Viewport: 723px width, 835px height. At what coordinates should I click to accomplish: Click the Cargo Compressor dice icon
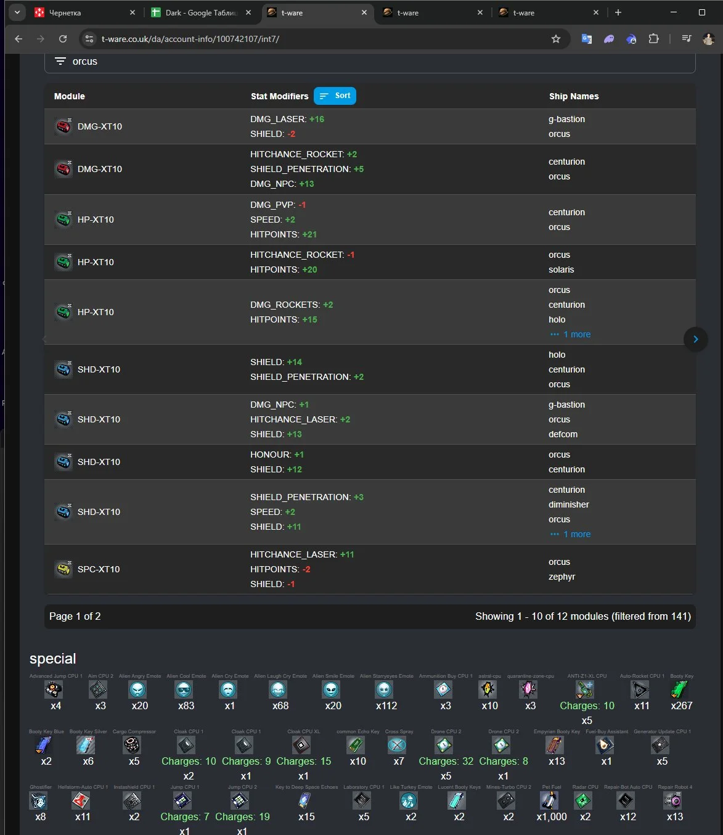(132, 745)
